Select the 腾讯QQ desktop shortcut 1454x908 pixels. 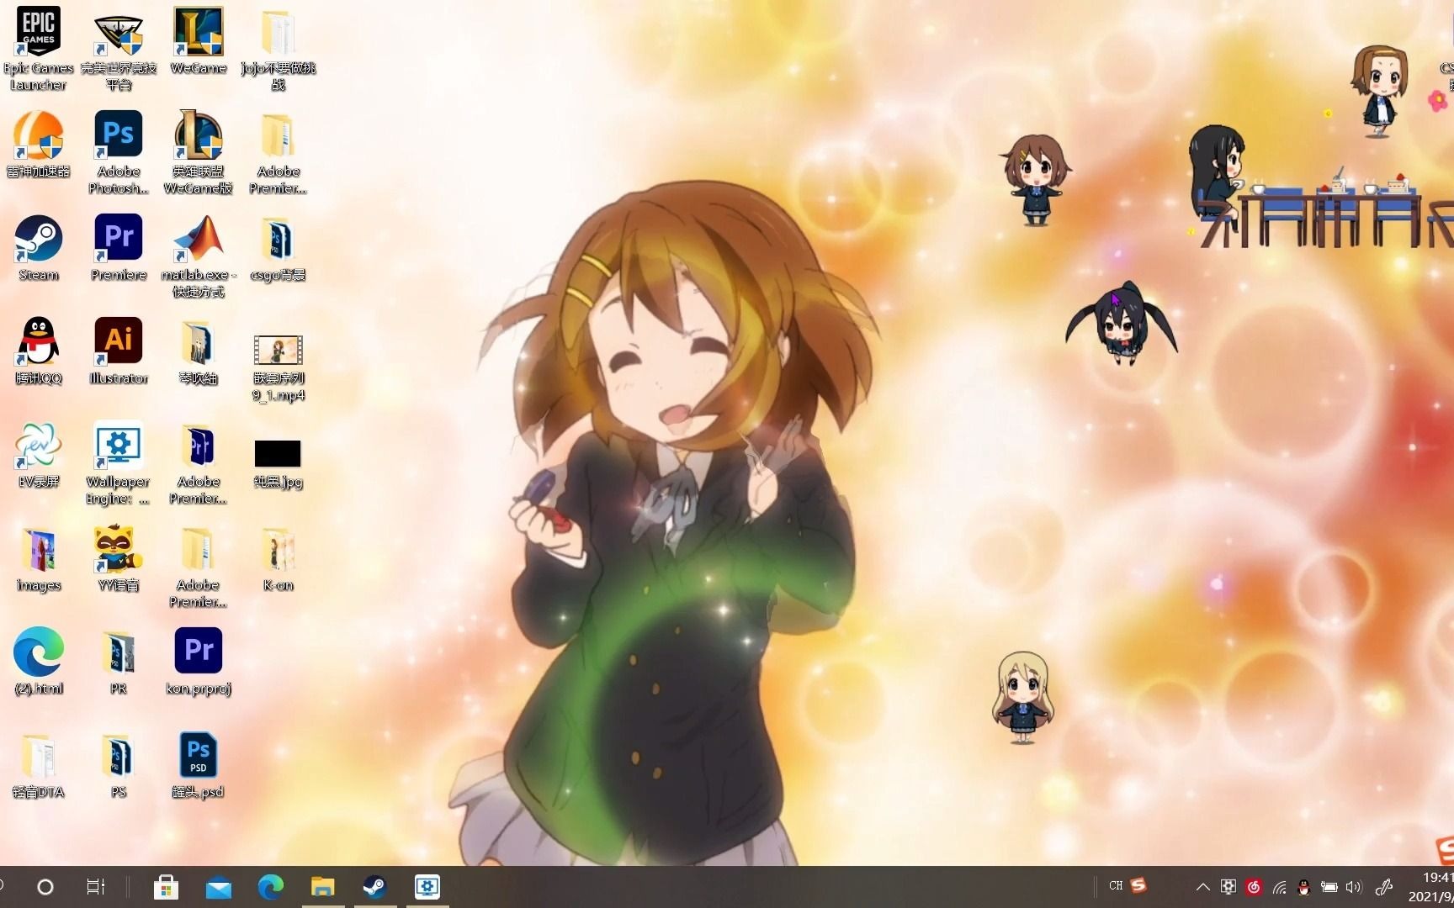(x=39, y=351)
